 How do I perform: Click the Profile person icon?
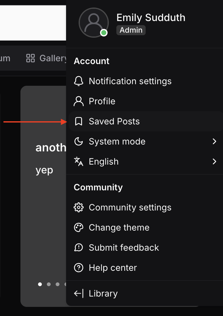pyautogui.click(x=79, y=101)
